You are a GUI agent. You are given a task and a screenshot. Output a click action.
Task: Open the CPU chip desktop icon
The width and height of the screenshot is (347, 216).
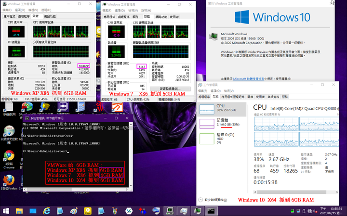[63, 107]
